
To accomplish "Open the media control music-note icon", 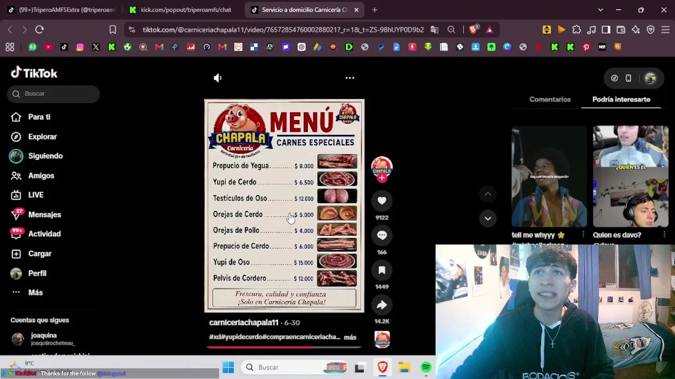I will [592, 30].
